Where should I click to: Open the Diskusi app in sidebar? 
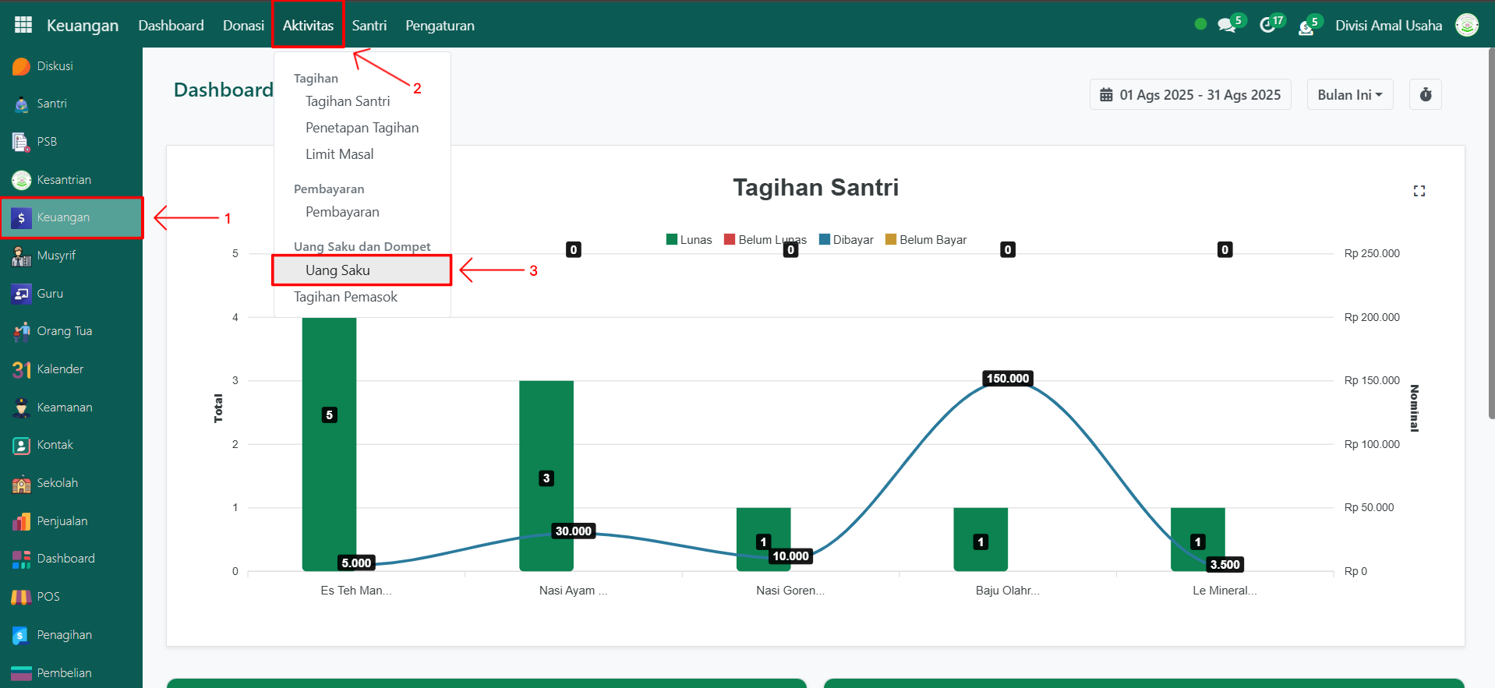pos(55,66)
